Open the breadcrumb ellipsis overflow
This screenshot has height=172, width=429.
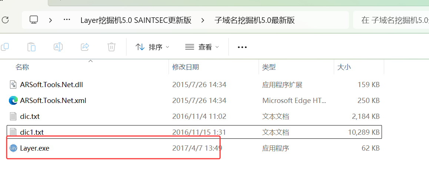[67, 20]
